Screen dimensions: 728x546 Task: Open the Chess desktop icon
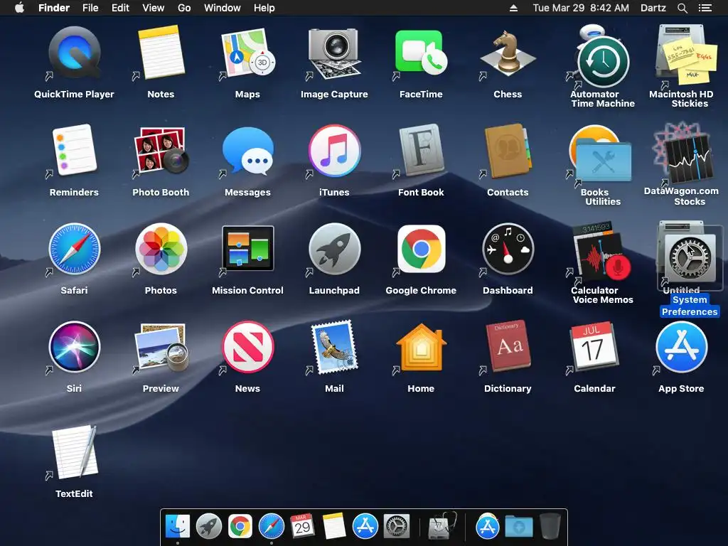(508, 52)
